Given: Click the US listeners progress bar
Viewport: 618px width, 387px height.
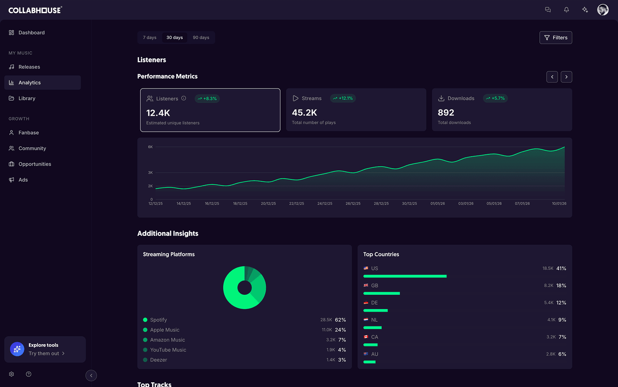Looking at the screenshot, I should tap(405, 276).
